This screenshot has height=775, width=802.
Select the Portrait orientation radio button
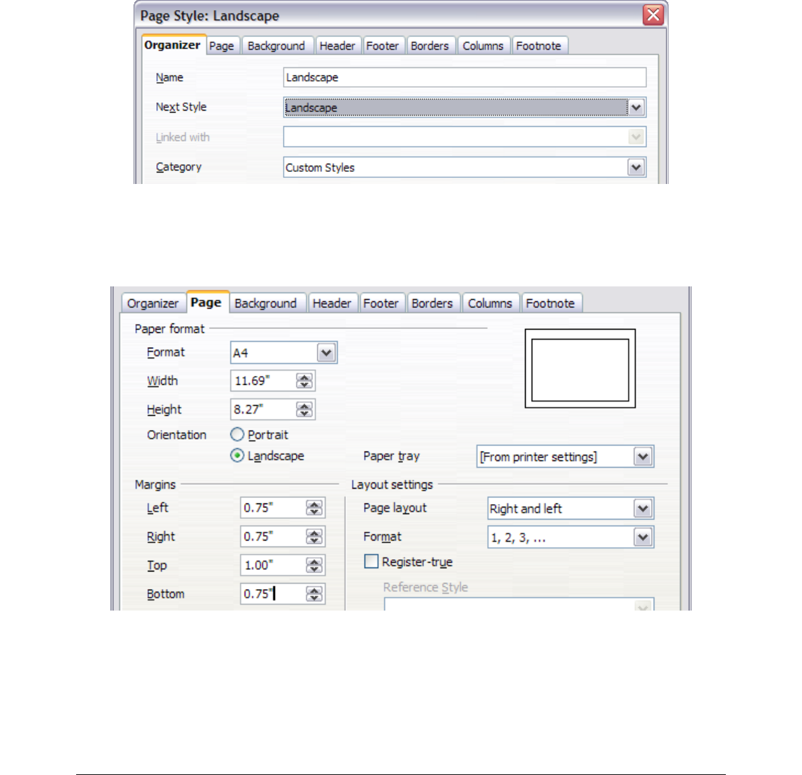(x=237, y=435)
